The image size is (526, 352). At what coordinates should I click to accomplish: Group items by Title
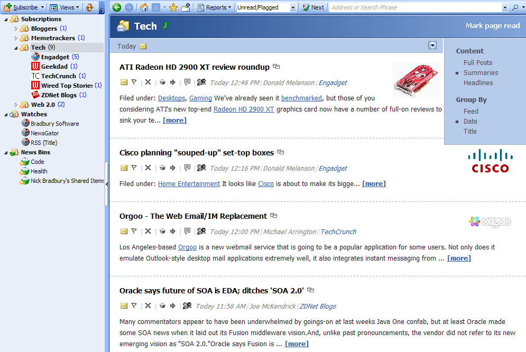point(470,132)
